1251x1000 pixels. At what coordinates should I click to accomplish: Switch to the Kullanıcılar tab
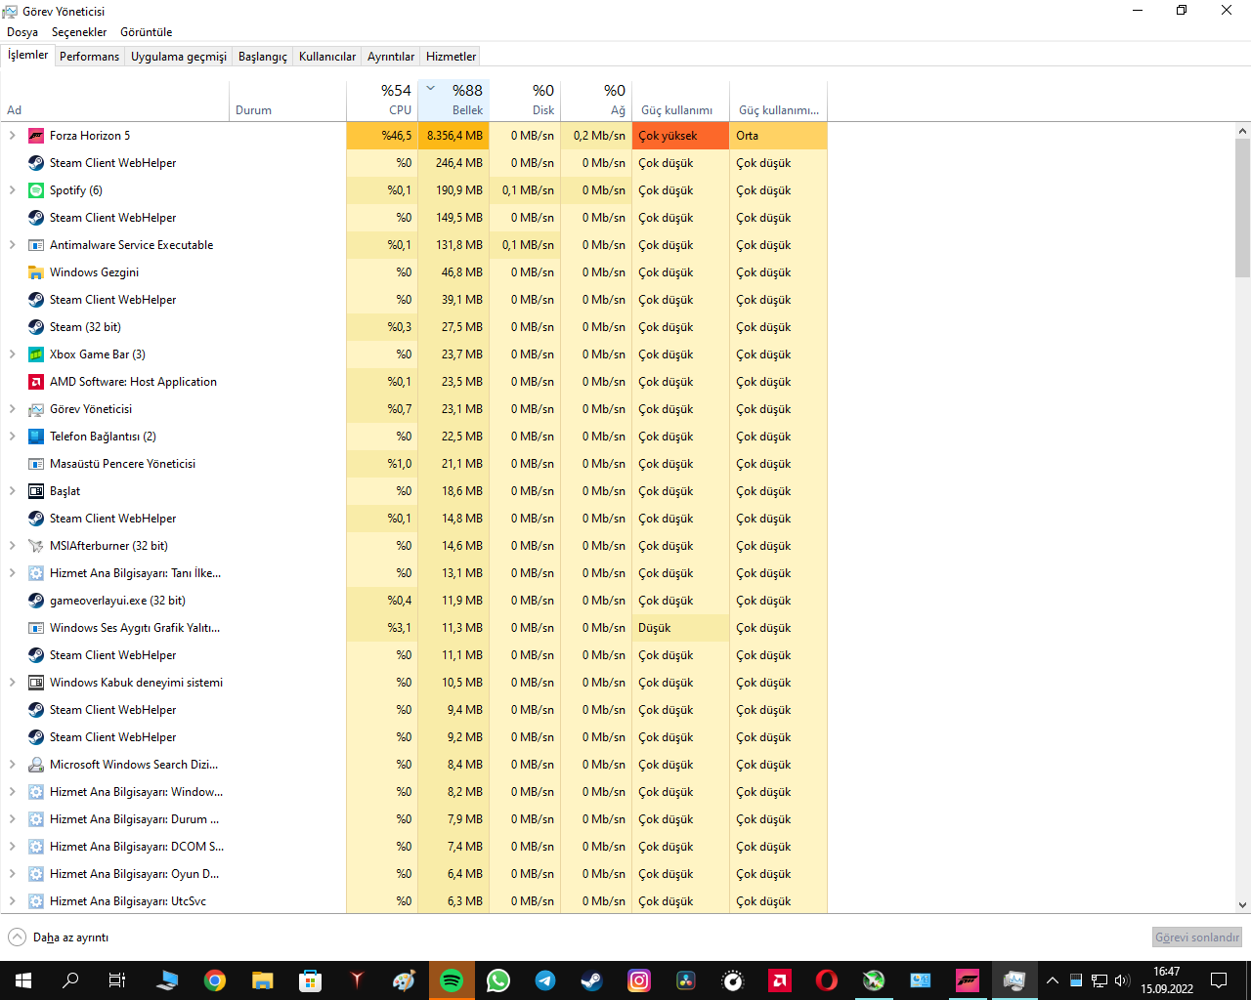click(327, 57)
